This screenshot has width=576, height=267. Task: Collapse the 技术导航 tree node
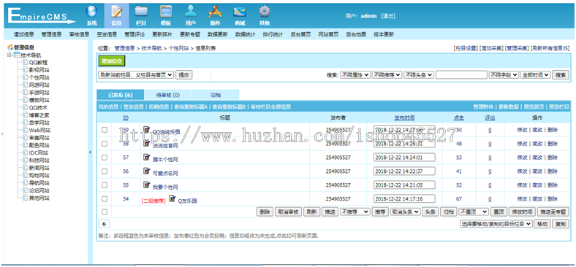(10, 55)
